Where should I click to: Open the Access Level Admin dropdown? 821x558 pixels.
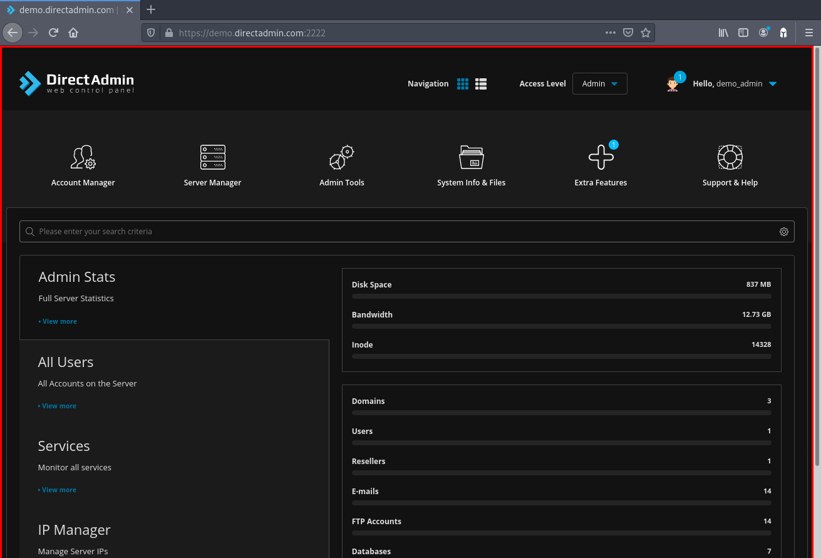coord(599,84)
